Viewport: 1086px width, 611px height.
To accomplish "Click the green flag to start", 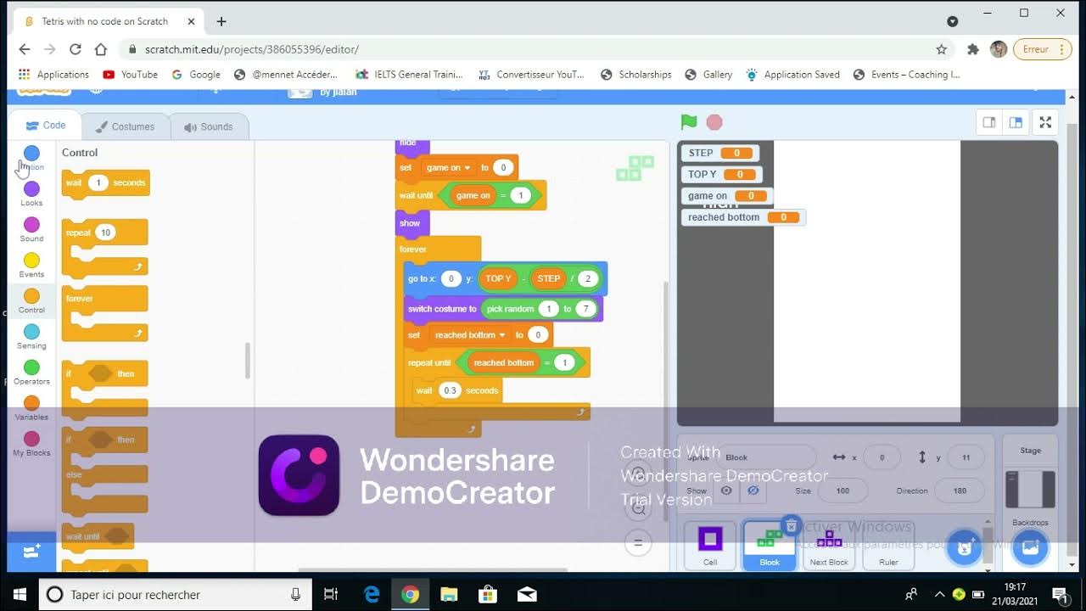I will (x=689, y=122).
